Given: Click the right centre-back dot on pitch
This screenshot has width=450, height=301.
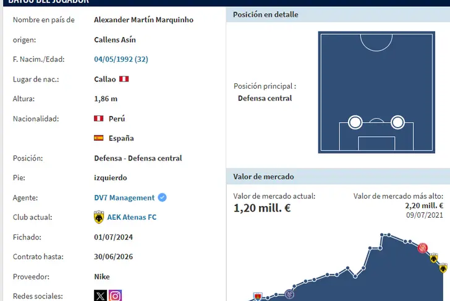Looking at the screenshot, I should point(397,122).
